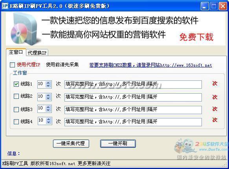This screenshot has height=169, width=229.
Task: Enable the 线路2 checkbox
Action: point(16,96)
